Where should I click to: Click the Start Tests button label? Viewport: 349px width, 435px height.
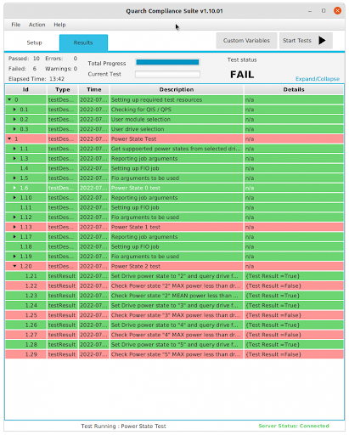point(297,41)
